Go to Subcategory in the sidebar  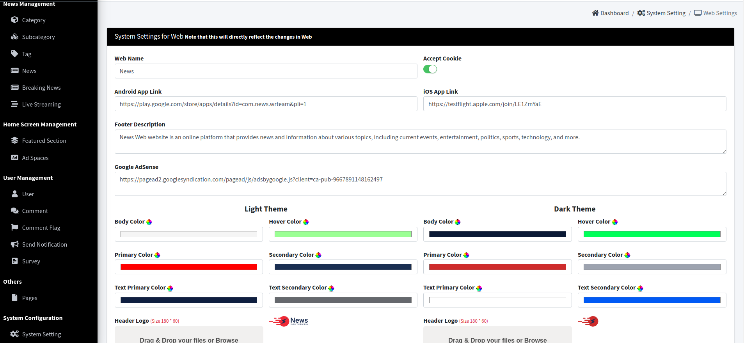[38, 37]
